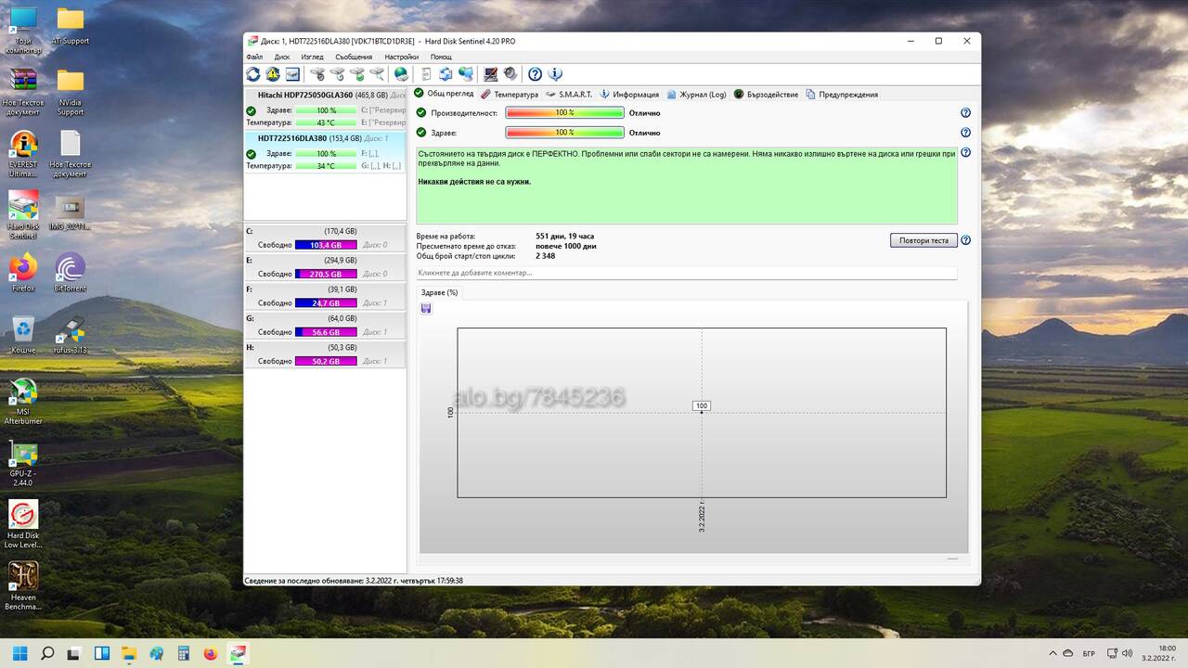Open the Изглед menu
Image resolution: width=1188 pixels, height=668 pixels.
(312, 57)
